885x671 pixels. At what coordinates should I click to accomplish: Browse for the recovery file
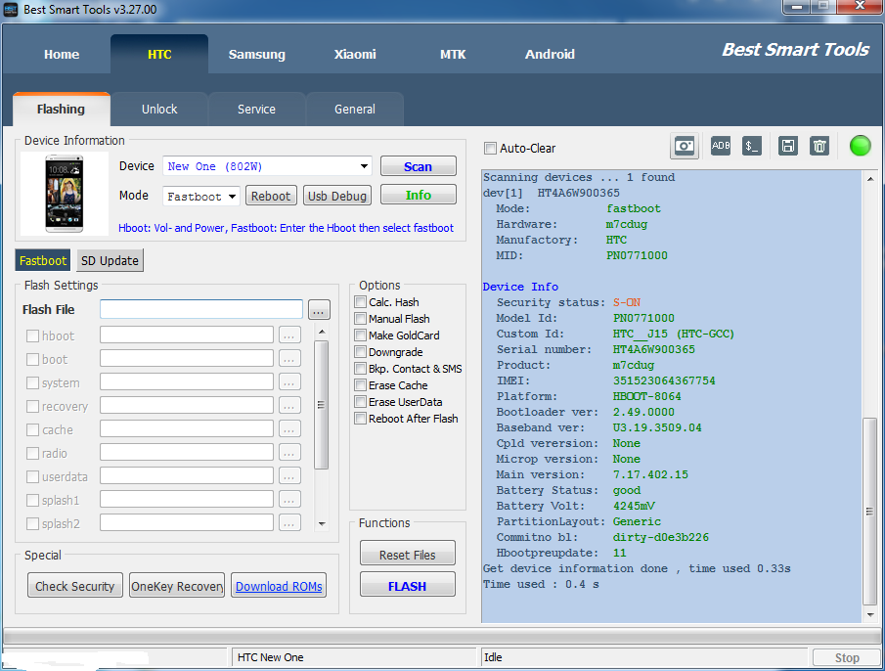(x=289, y=406)
